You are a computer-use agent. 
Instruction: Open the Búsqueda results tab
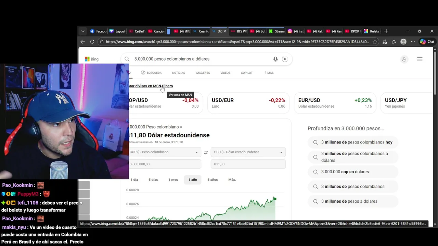151,73
